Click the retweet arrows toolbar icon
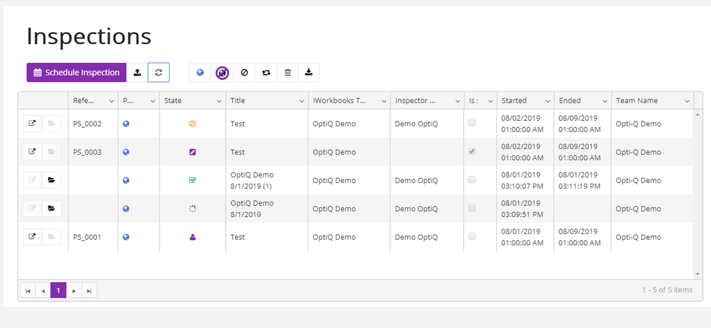 tap(266, 73)
